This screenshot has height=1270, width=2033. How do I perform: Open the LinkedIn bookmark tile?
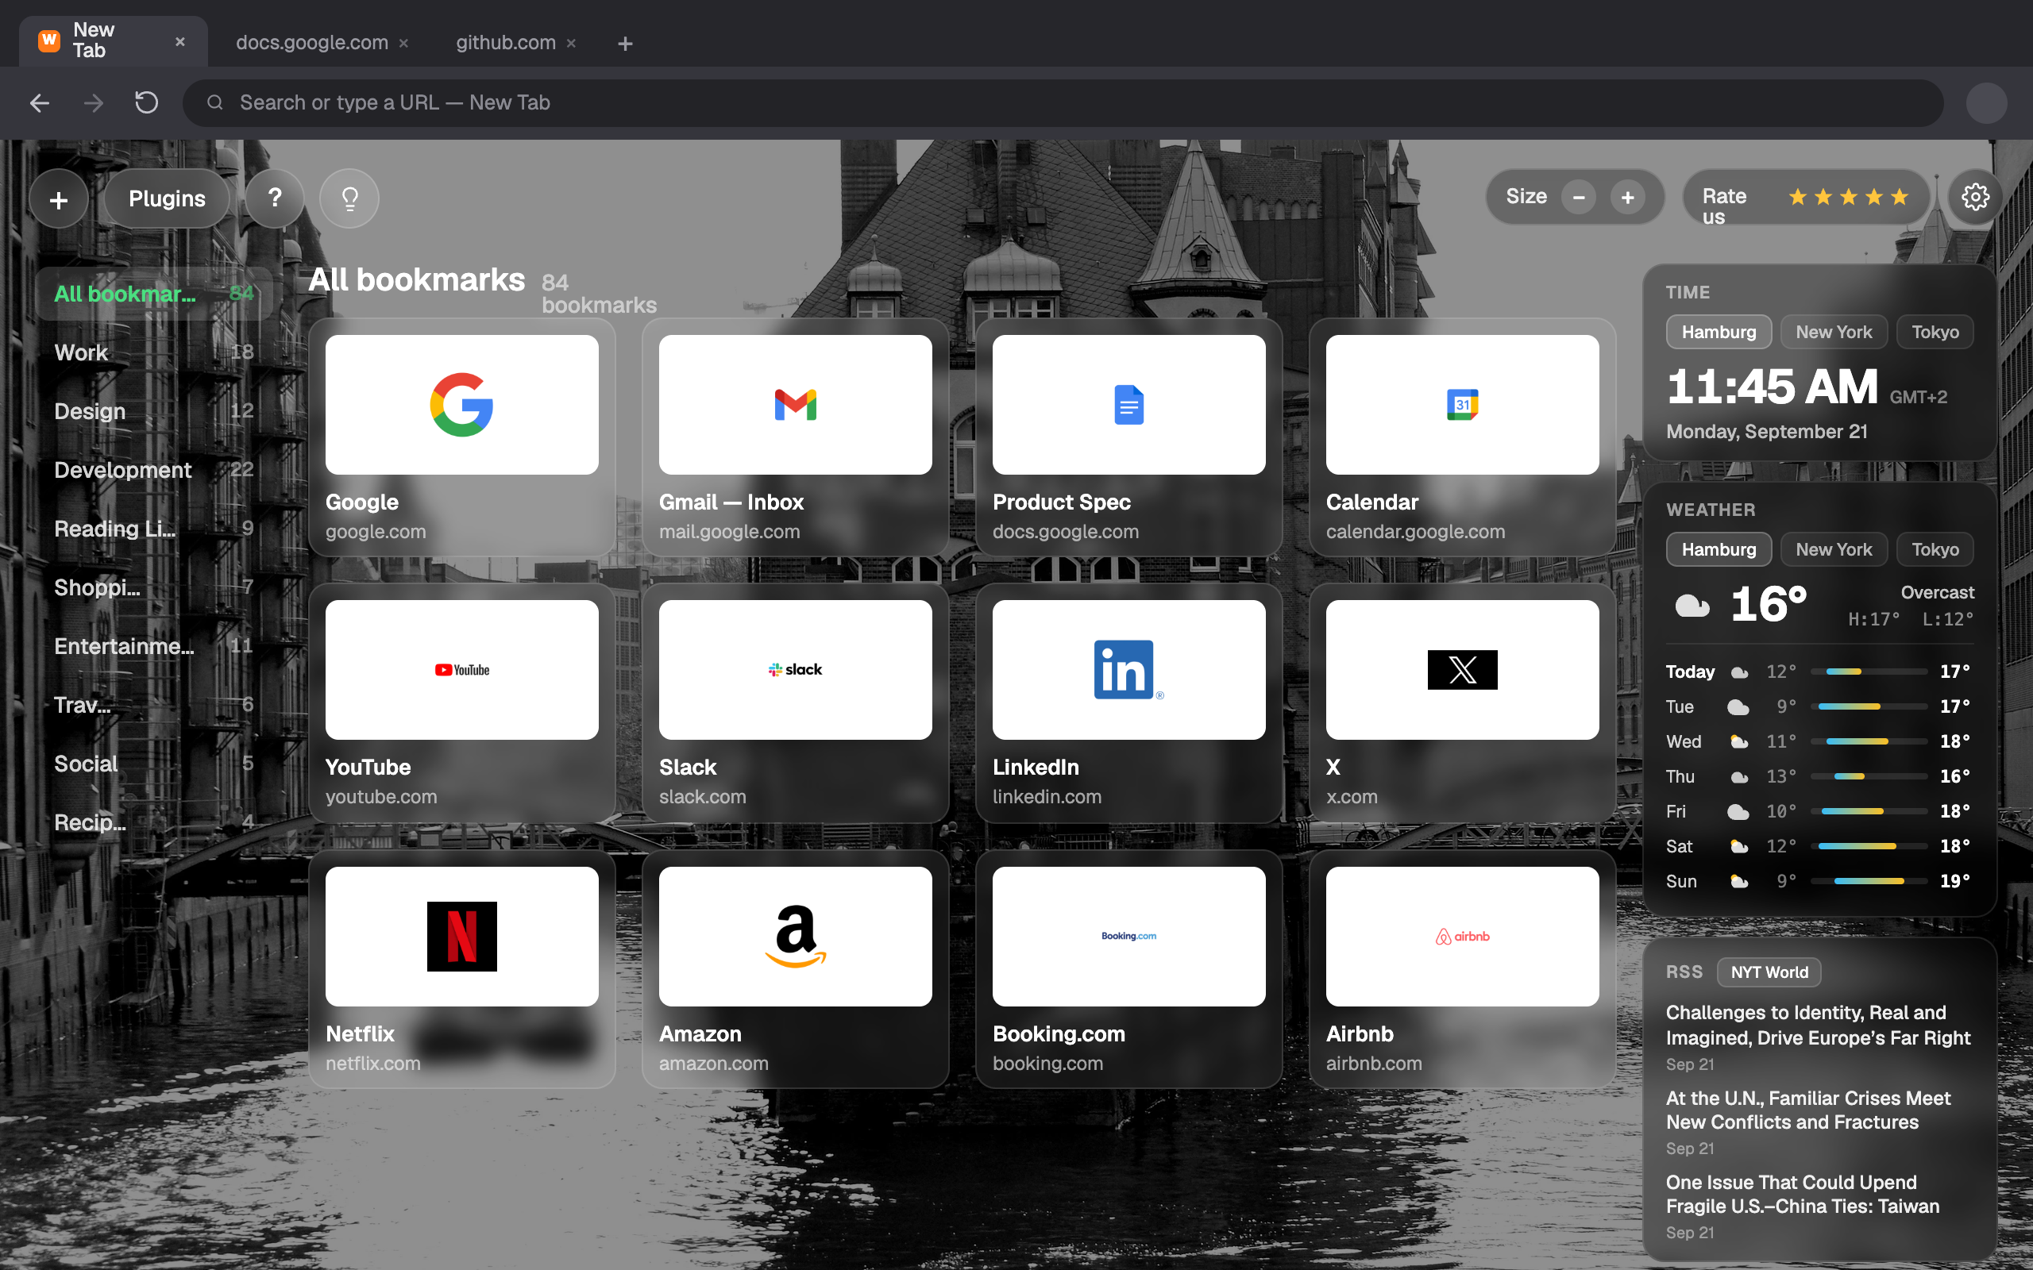tap(1128, 703)
